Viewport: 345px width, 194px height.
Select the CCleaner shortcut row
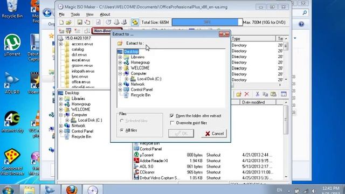tap(203, 172)
